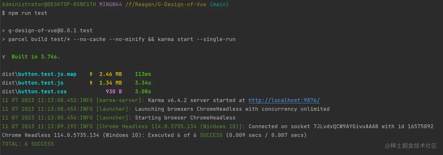The width and height of the screenshot is (443, 155).
Task: Click the '(main)' branch label
Action: 219,5
